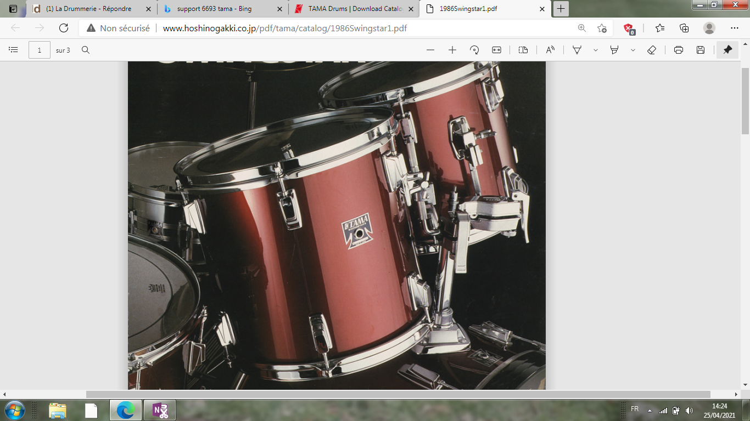The image size is (750, 421).
Task: Click the fit to width icon
Action: [x=496, y=50]
